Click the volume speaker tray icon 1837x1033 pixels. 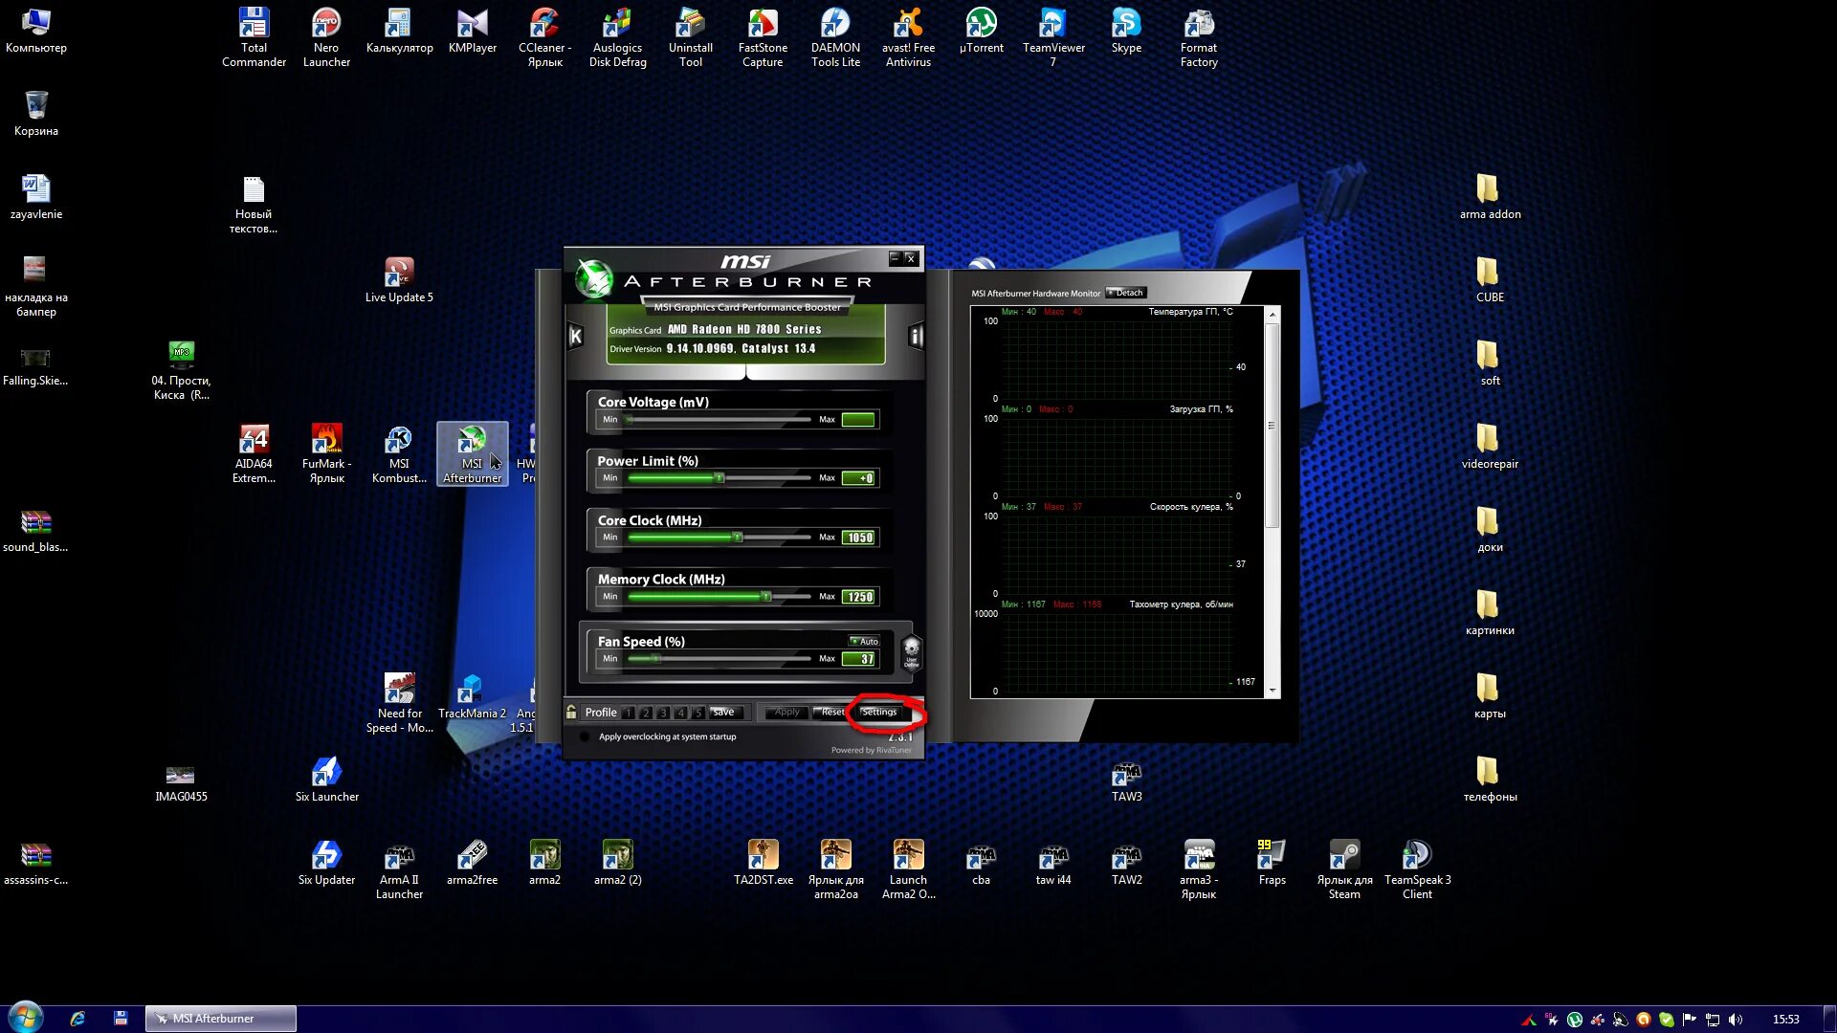pos(1736,1020)
